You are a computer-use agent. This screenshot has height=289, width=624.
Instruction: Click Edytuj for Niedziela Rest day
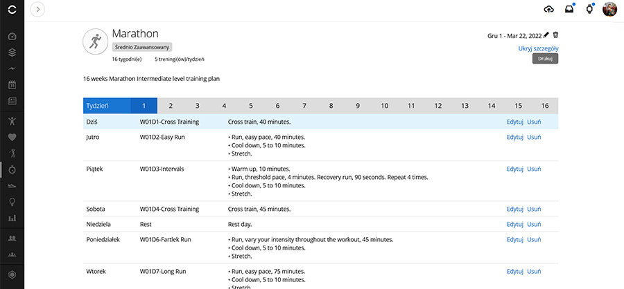(x=514, y=224)
